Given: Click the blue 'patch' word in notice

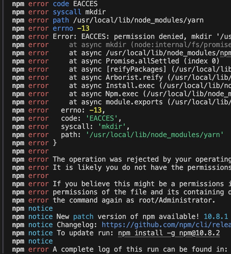Looking at the screenshot, I should [83, 217].
